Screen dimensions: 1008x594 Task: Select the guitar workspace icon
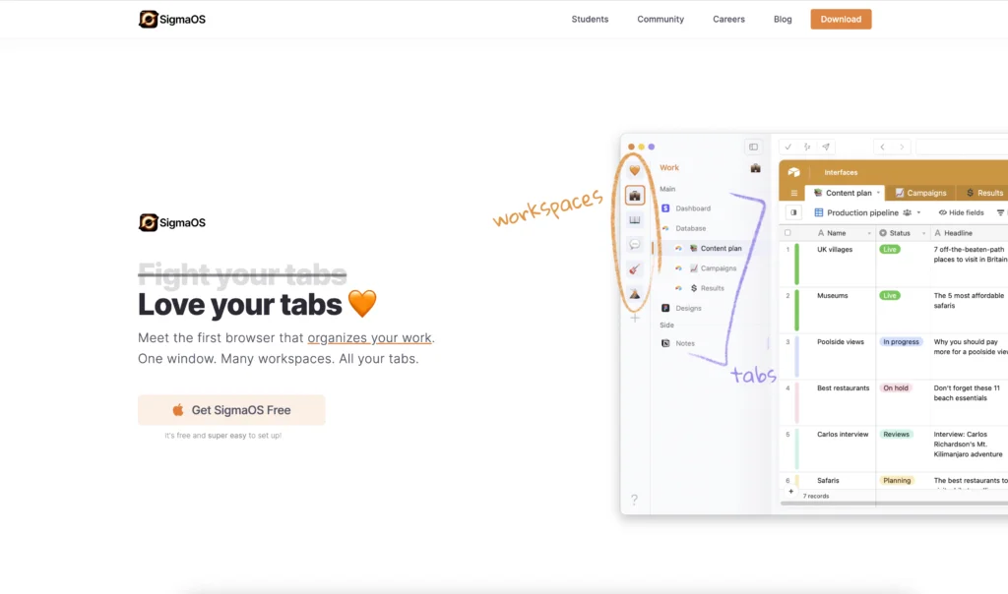(x=635, y=269)
